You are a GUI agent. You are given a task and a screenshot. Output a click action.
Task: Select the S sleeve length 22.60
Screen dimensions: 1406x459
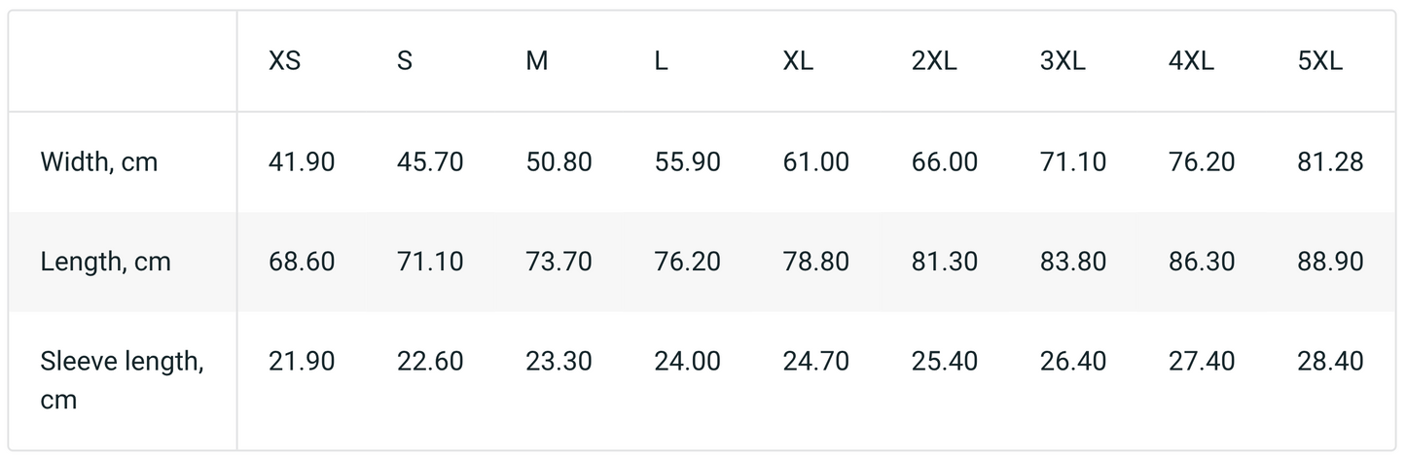pos(430,362)
